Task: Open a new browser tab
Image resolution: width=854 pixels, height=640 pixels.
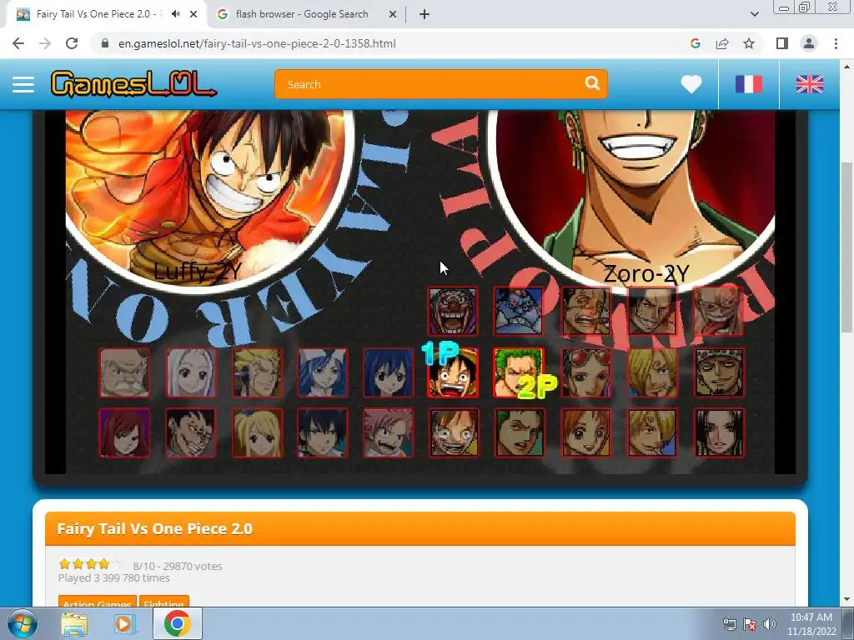Action: tap(424, 15)
